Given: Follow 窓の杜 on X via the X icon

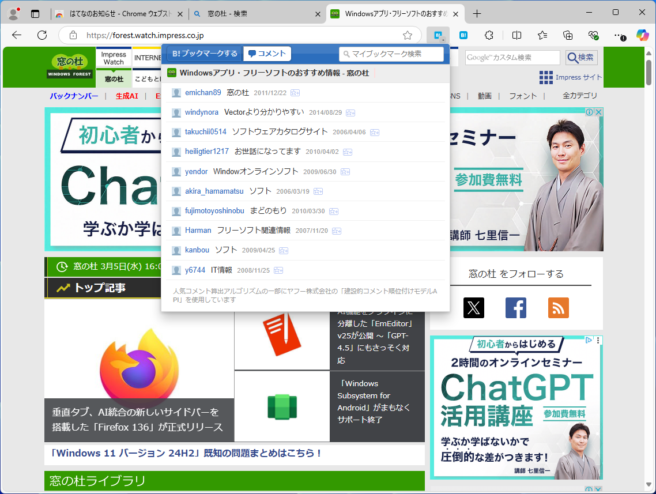Looking at the screenshot, I should tap(474, 308).
